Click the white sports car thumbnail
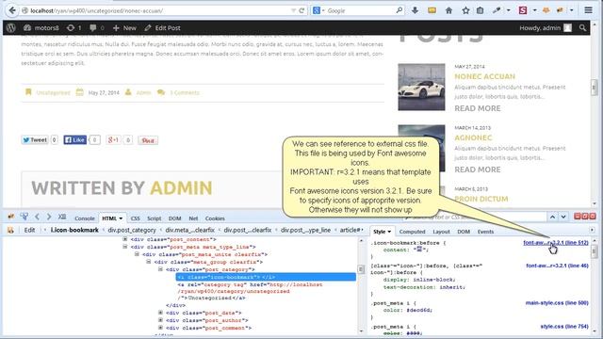The height and width of the screenshot is (339, 603). (421, 87)
